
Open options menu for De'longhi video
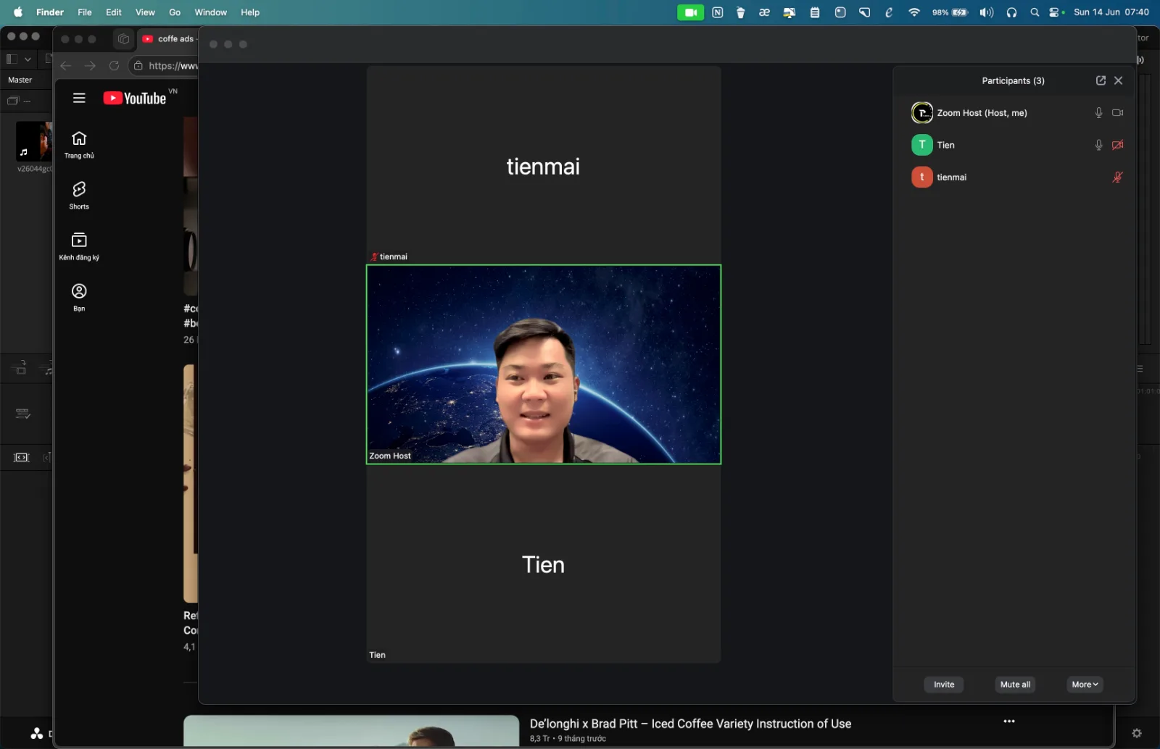point(1009,721)
